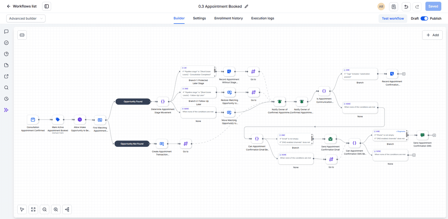448x219 pixels.
Task: Add step after Send Appointment Confirmation SMS
Action: pos(434,135)
